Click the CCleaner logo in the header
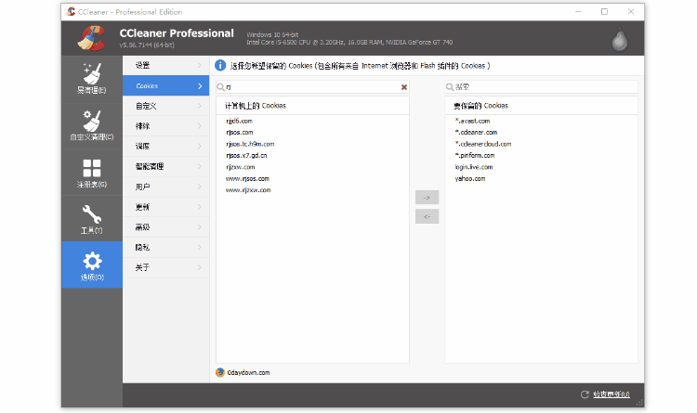This screenshot has height=413, width=697. coord(91,38)
